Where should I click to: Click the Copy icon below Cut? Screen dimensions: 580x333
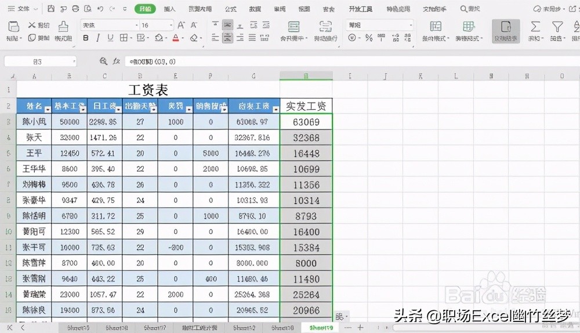click(32, 38)
